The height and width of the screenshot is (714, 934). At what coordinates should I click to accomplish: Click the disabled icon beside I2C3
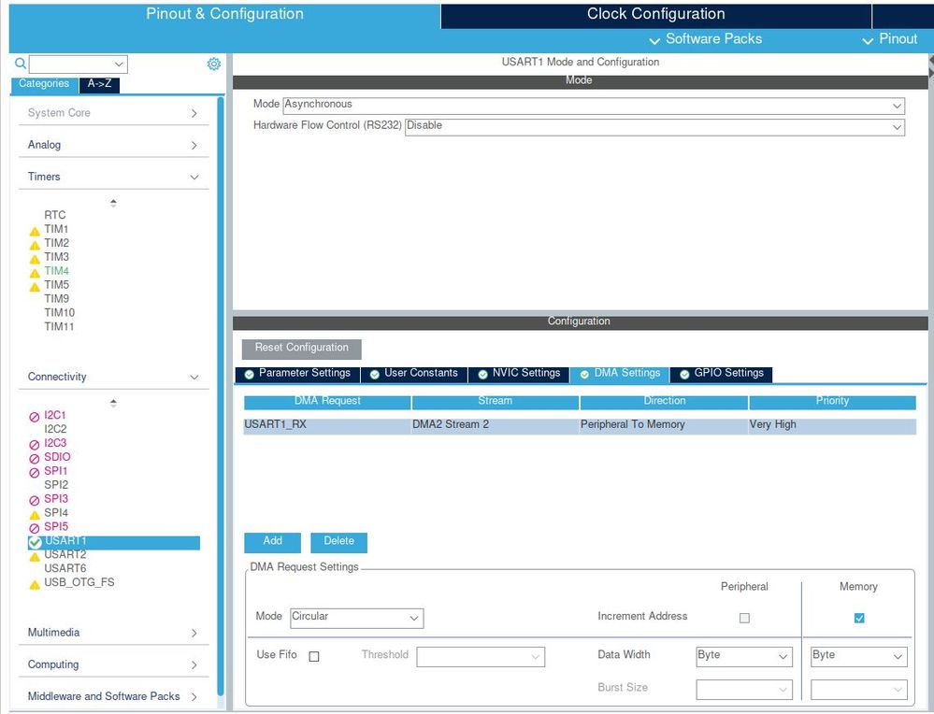coord(34,444)
